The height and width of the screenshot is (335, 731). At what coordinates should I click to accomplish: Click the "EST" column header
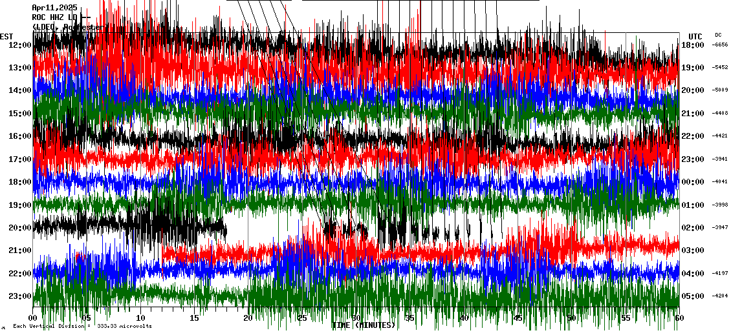(x=7, y=37)
